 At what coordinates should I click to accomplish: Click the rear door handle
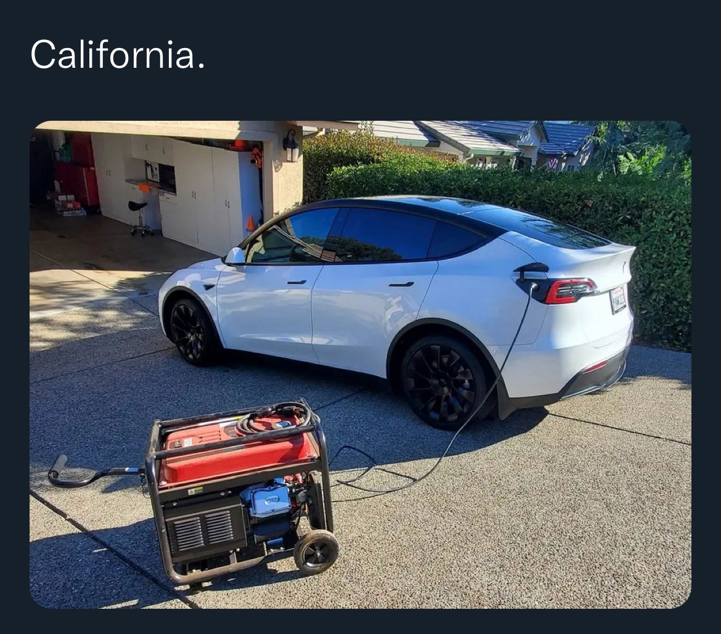pos(401,285)
